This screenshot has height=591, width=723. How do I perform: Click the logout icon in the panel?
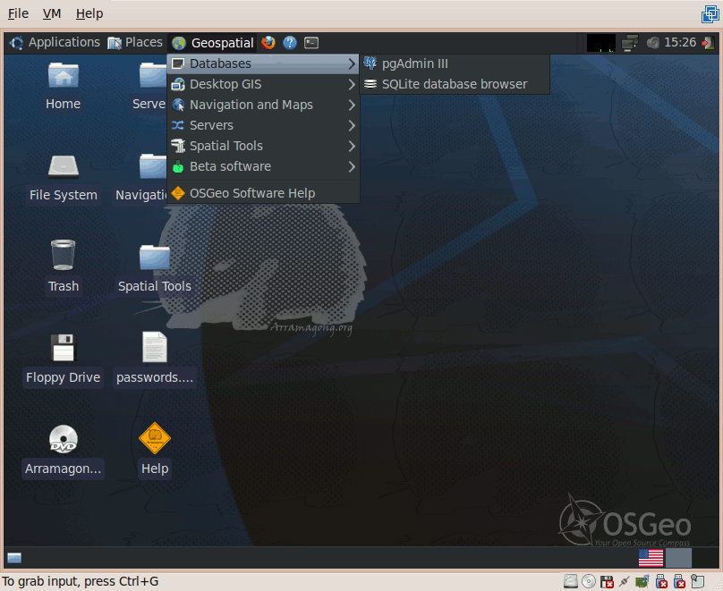click(x=709, y=43)
